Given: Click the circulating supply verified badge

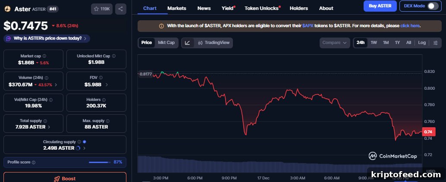Looking at the screenshot, I should click(x=85, y=142).
